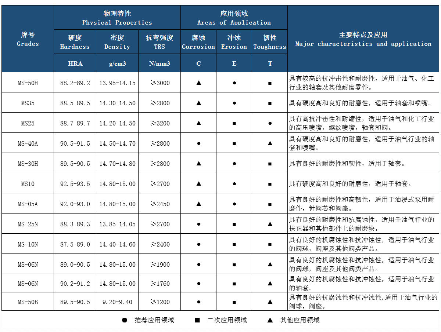This screenshot has height=332, width=441.
Task: Select the square in MS-25N Erosion cell
Action: [x=234, y=224]
